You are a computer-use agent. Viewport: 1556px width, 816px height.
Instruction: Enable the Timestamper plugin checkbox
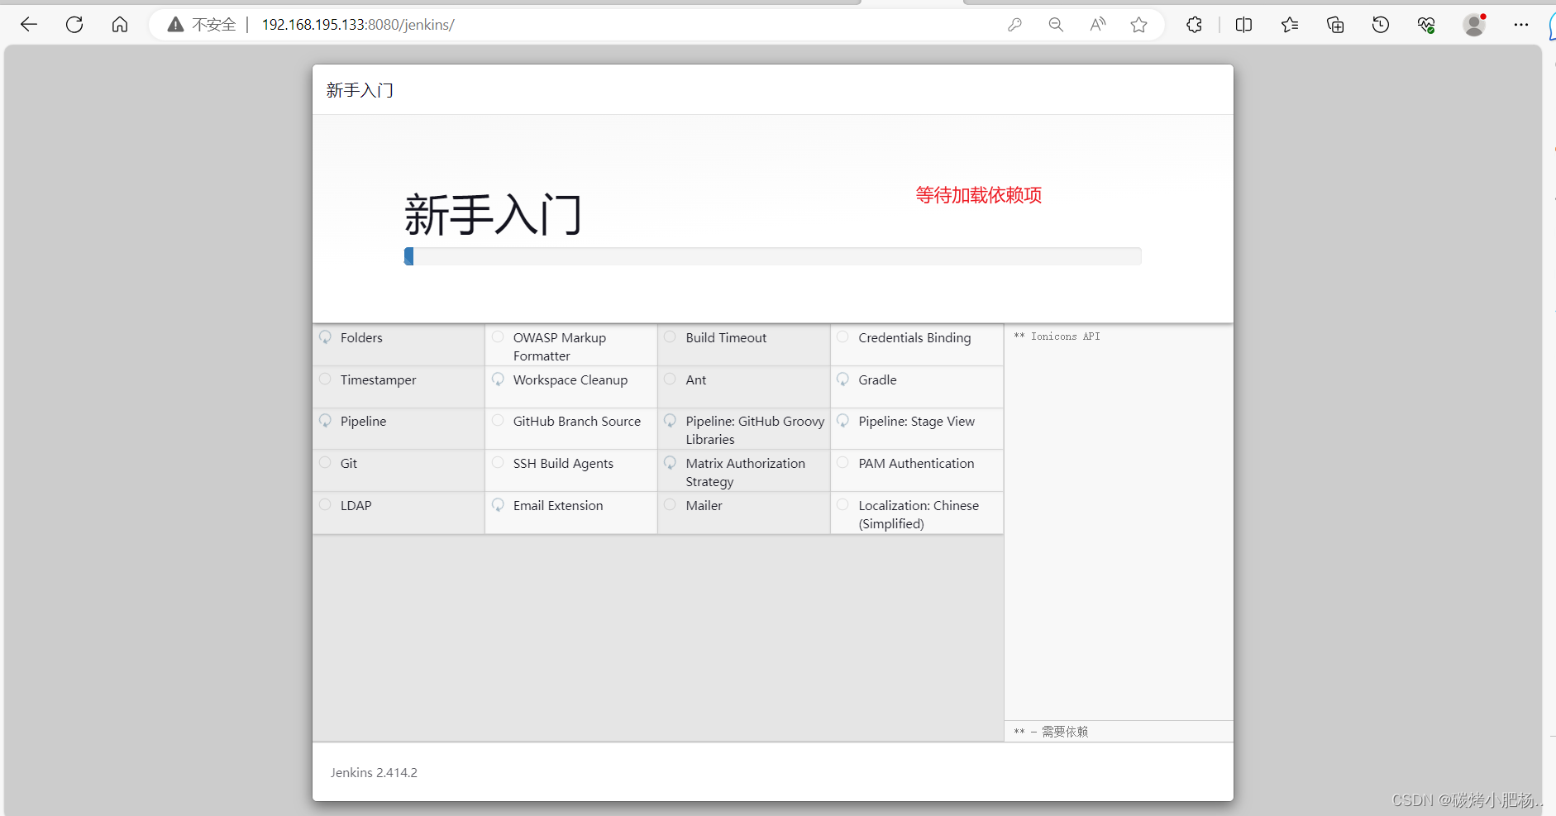(x=325, y=379)
